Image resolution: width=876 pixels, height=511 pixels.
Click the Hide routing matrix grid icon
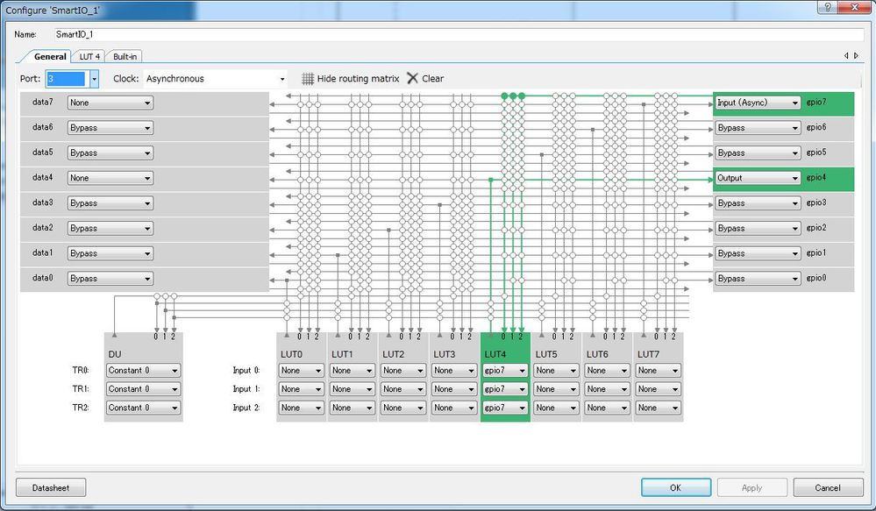point(308,78)
